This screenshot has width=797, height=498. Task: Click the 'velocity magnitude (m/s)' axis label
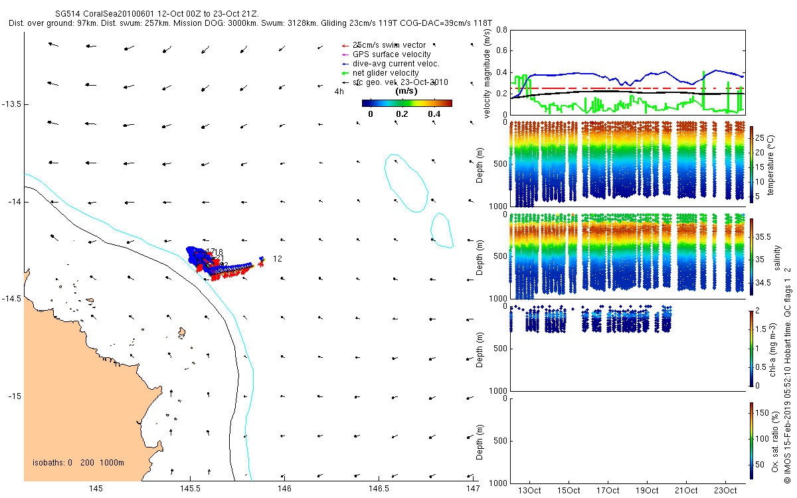coord(487,72)
